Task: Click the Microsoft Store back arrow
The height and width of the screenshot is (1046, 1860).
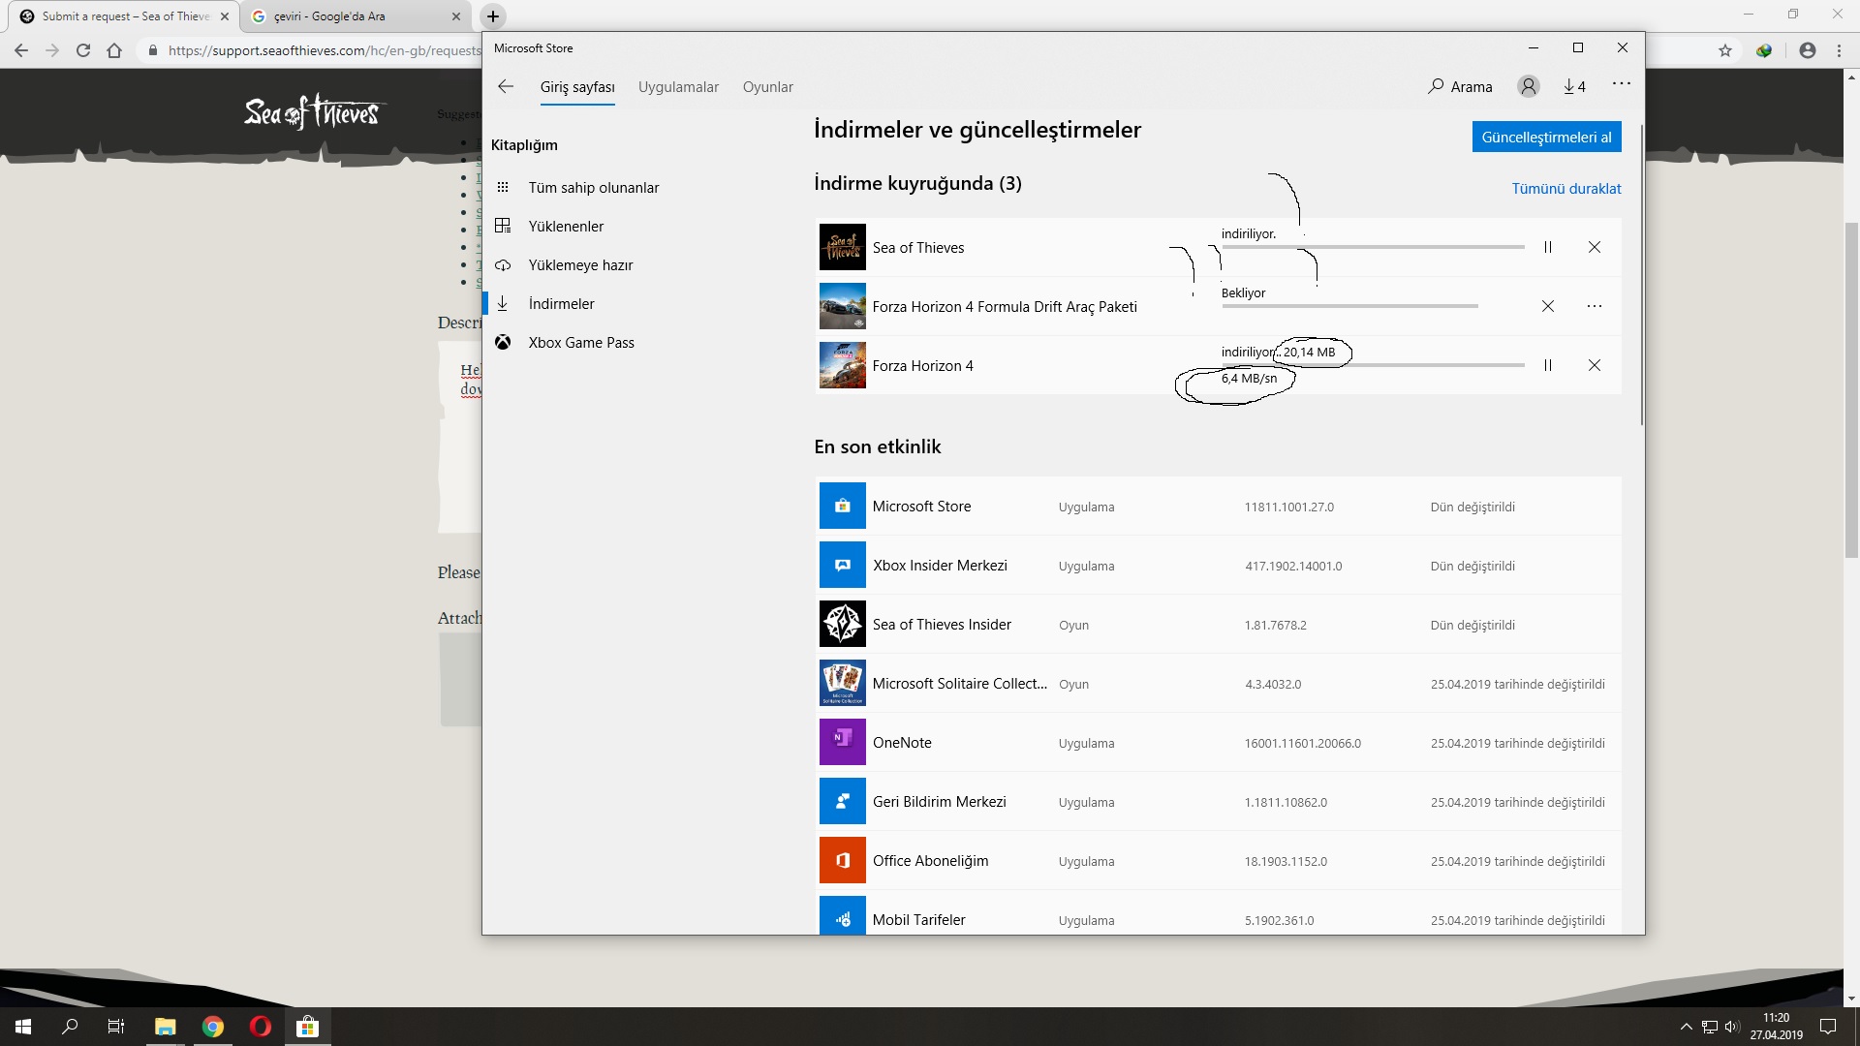Action: pyautogui.click(x=506, y=86)
